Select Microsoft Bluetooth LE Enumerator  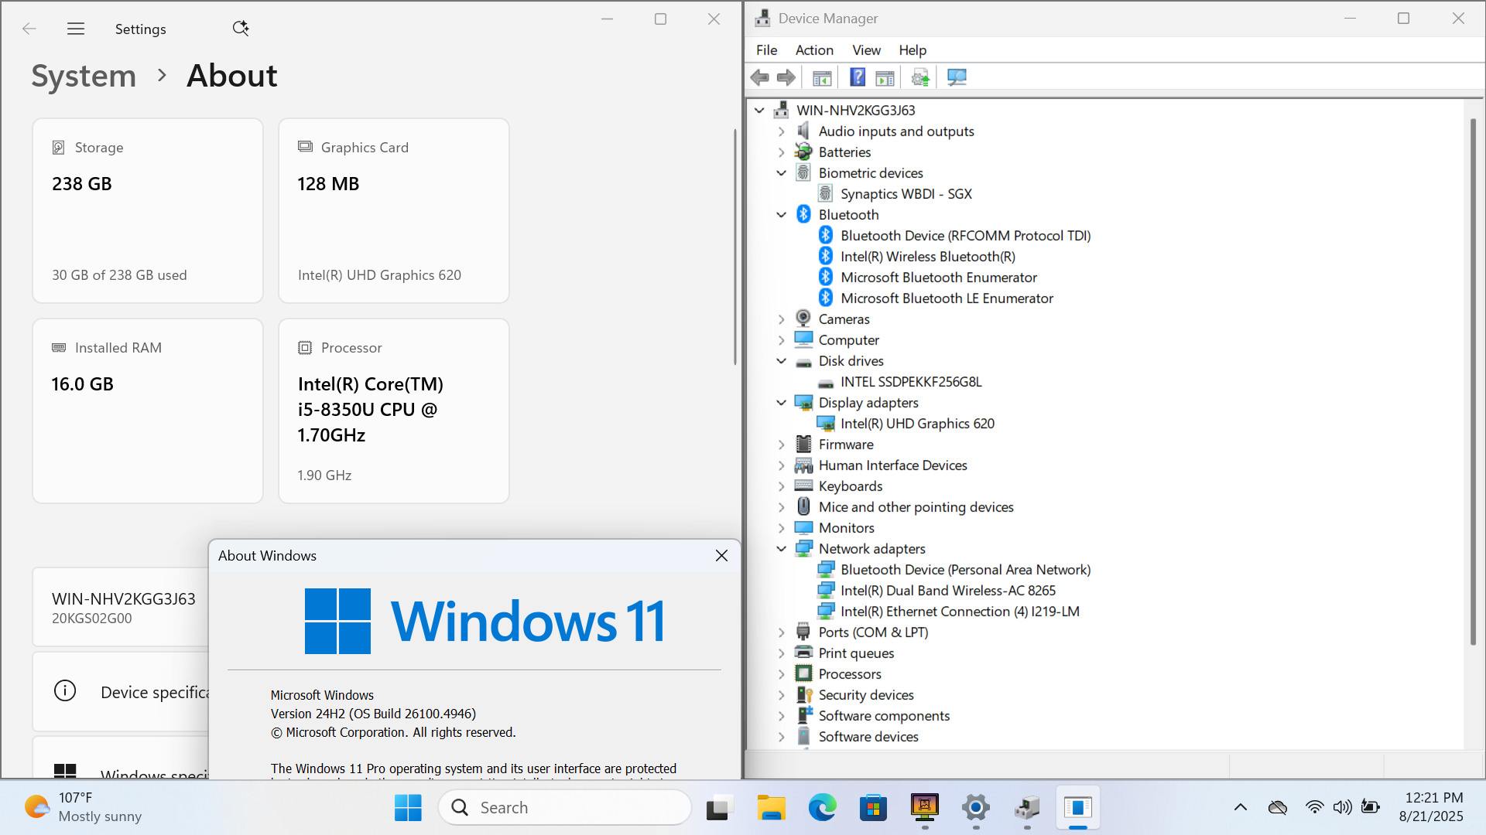[947, 298]
